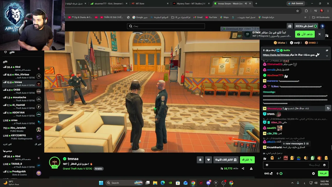The image size is (332, 187).
Task: Click the Task View taskbar icon
Action: (x=148, y=183)
